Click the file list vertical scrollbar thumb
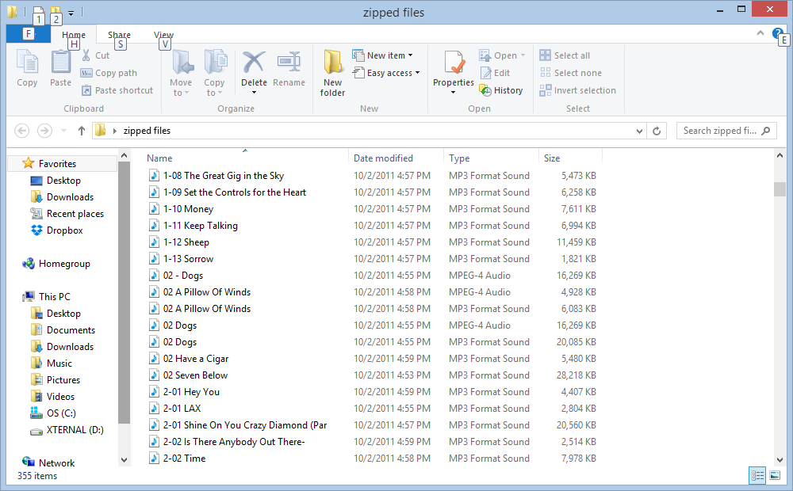Image resolution: width=793 pixels, height=491 pixels. point(780,189)
